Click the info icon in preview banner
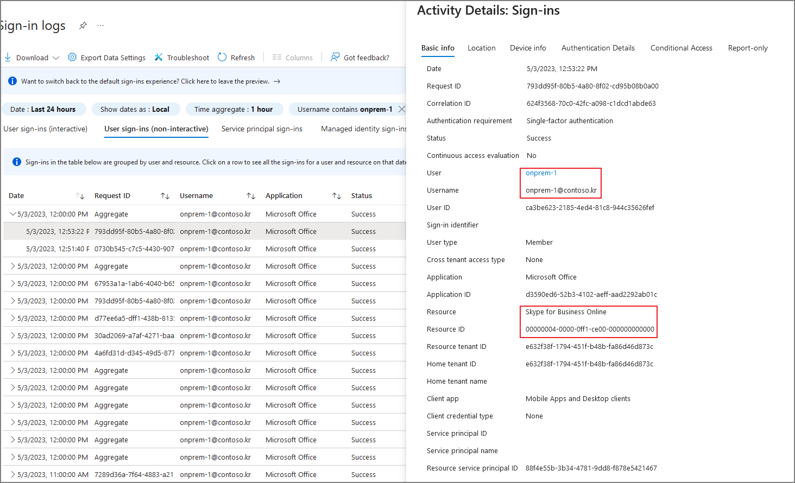The width and height of the screenshot is (795, 483). point(12,81)
